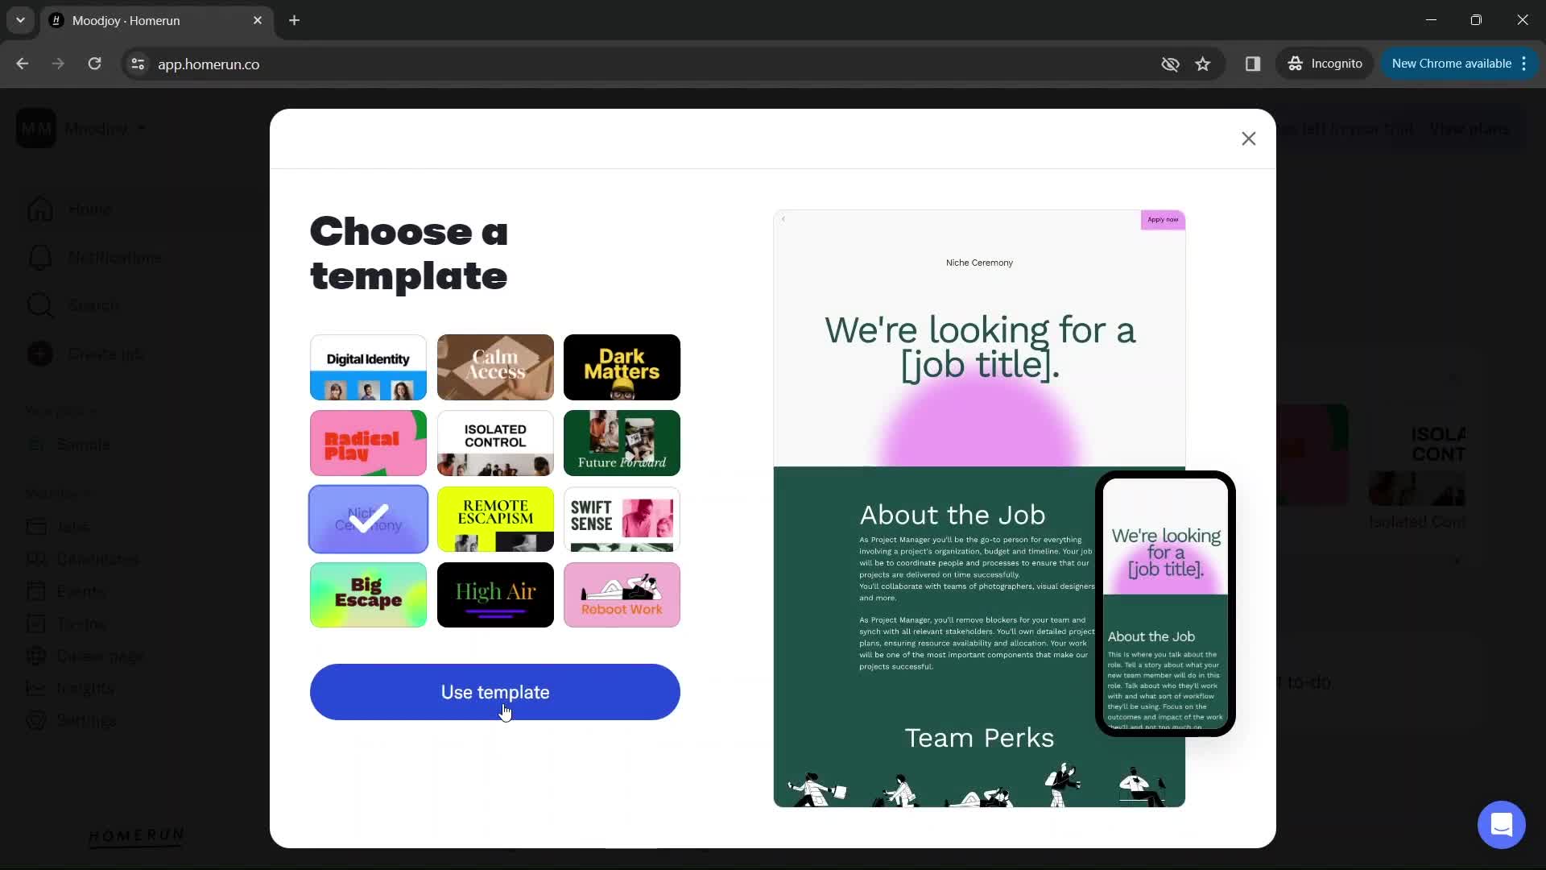Viewport: 1546px width, 870px height.
Task: Click the Swift Sense template icon
Action: coord(622,519)
